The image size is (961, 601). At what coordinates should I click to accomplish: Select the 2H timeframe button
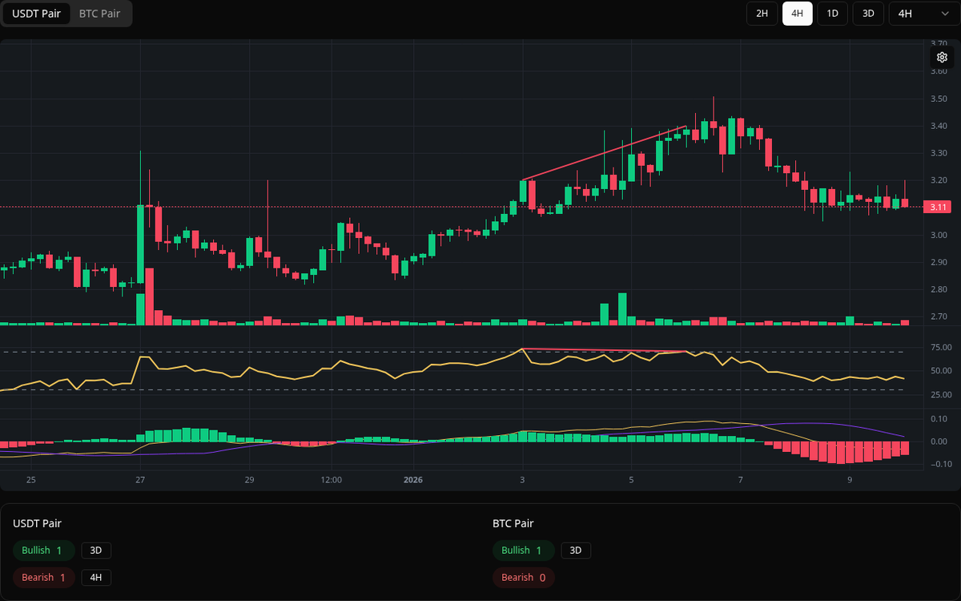762,14
